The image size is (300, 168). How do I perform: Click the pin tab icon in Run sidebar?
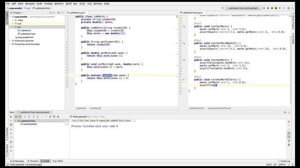(11, 147)
